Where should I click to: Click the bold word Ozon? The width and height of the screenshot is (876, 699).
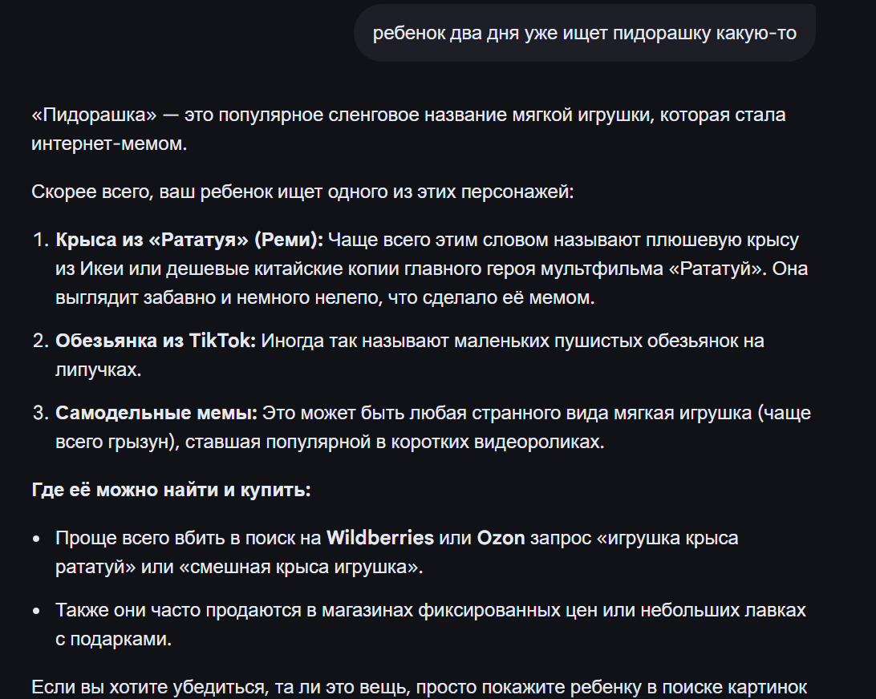501,538
